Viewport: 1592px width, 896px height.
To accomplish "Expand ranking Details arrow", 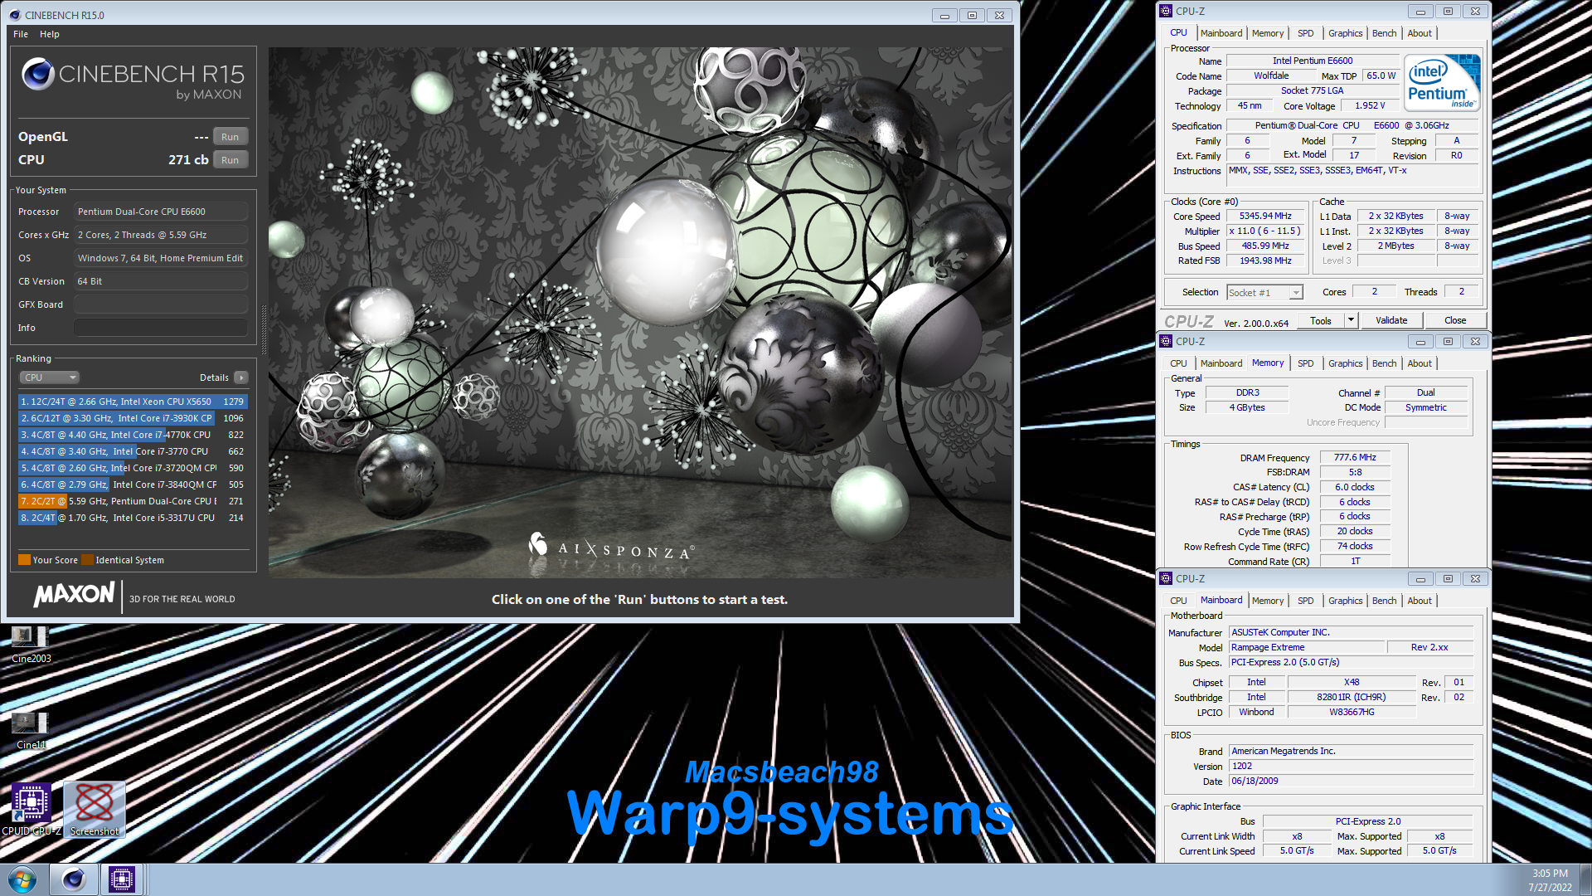I will click(x=240, y=377).
